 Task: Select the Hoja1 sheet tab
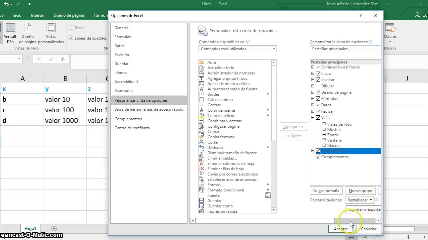pyautogui.click(x=30, y=229)
